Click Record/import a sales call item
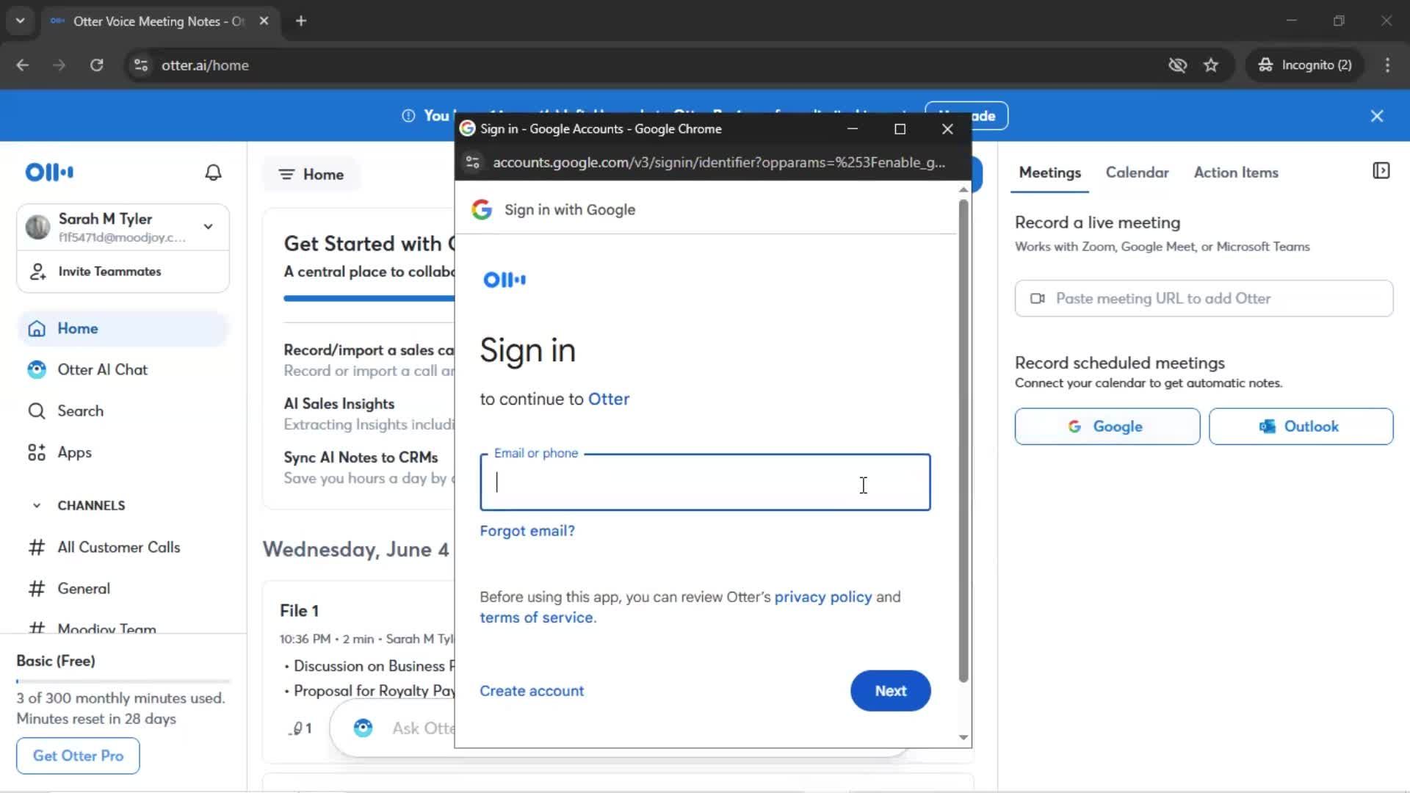 tap(369, 350)
